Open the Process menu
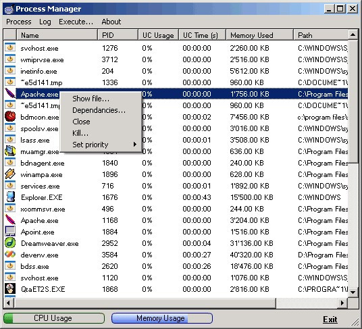Image resolution: width=362 pixels, height=329 pixels. (19, 22)
